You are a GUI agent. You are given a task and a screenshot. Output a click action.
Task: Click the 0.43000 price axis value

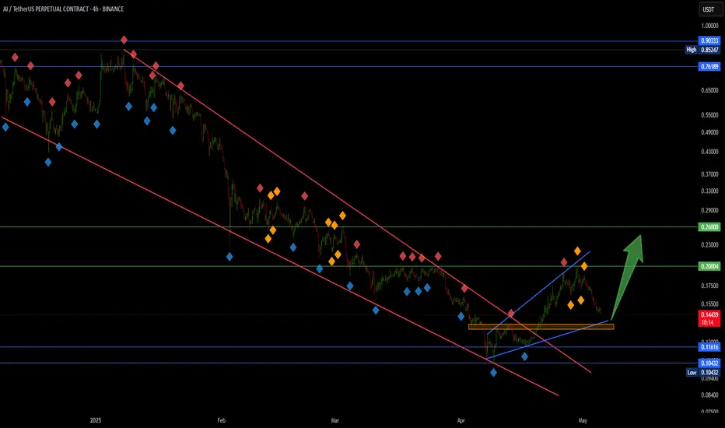709,152
